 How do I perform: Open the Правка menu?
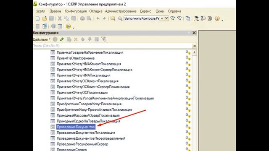point(55,11)
